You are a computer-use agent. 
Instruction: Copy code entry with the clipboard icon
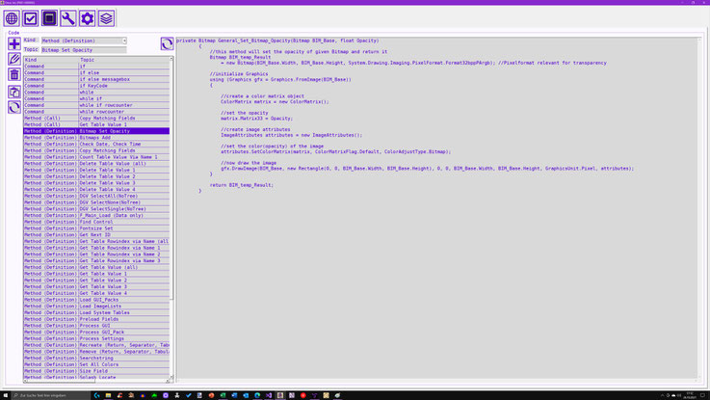pos(14,92)
